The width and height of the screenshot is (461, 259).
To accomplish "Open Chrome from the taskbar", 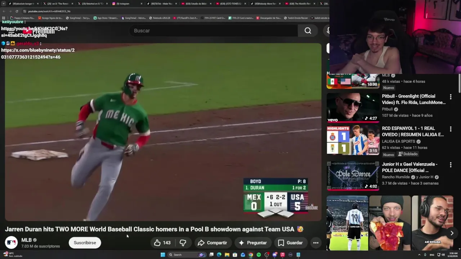I will tap(251, 255).
